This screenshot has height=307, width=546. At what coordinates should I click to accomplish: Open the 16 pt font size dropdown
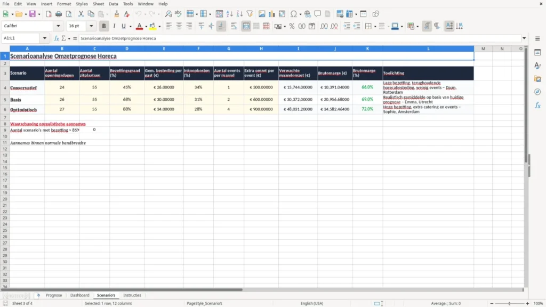(x=91, y=26)
